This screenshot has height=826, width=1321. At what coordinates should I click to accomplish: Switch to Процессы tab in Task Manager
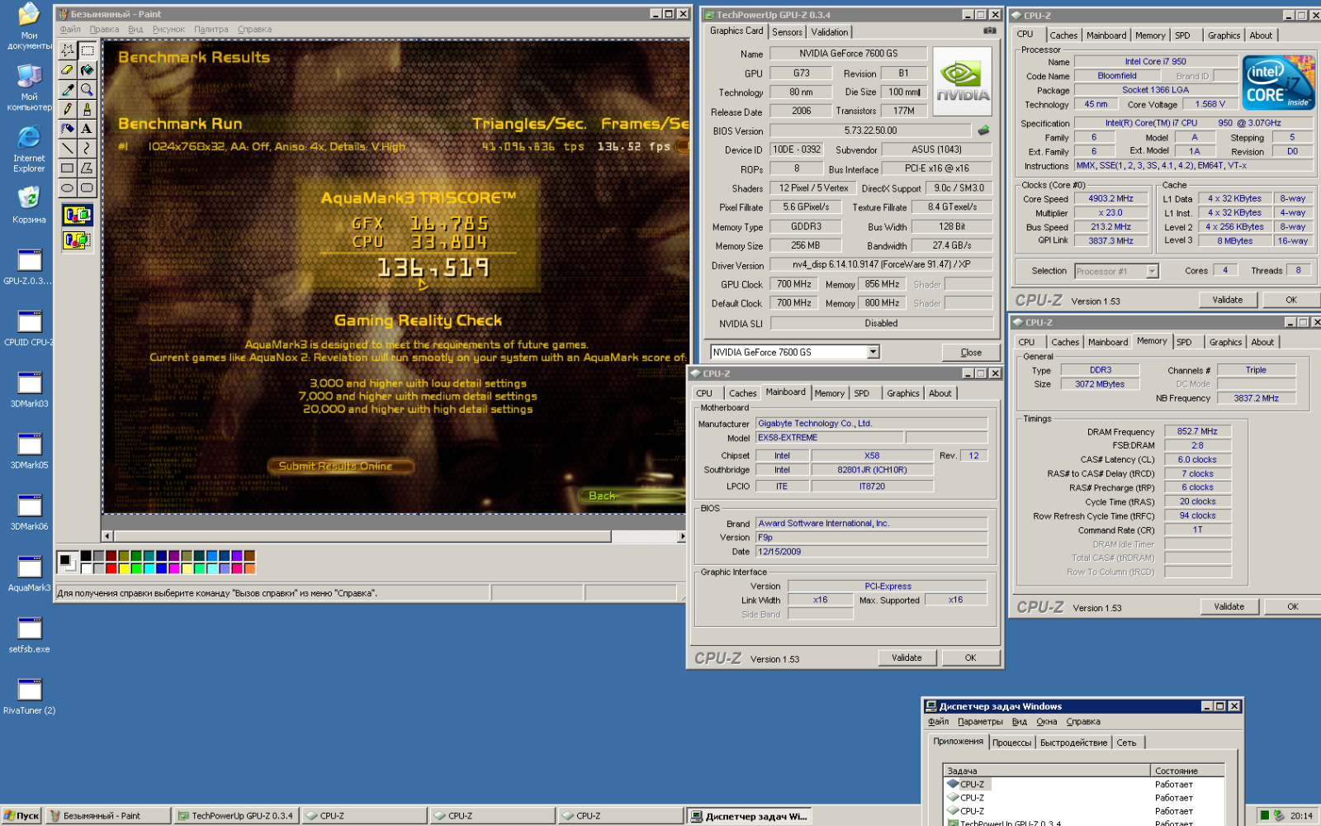tap(1011, 743)
